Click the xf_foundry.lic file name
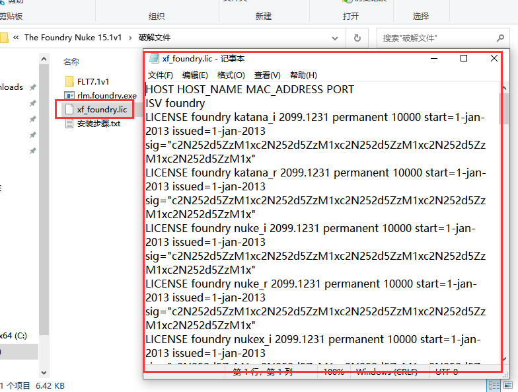The image size is (518, 392). pyautogui.click(x=102, y=110)
